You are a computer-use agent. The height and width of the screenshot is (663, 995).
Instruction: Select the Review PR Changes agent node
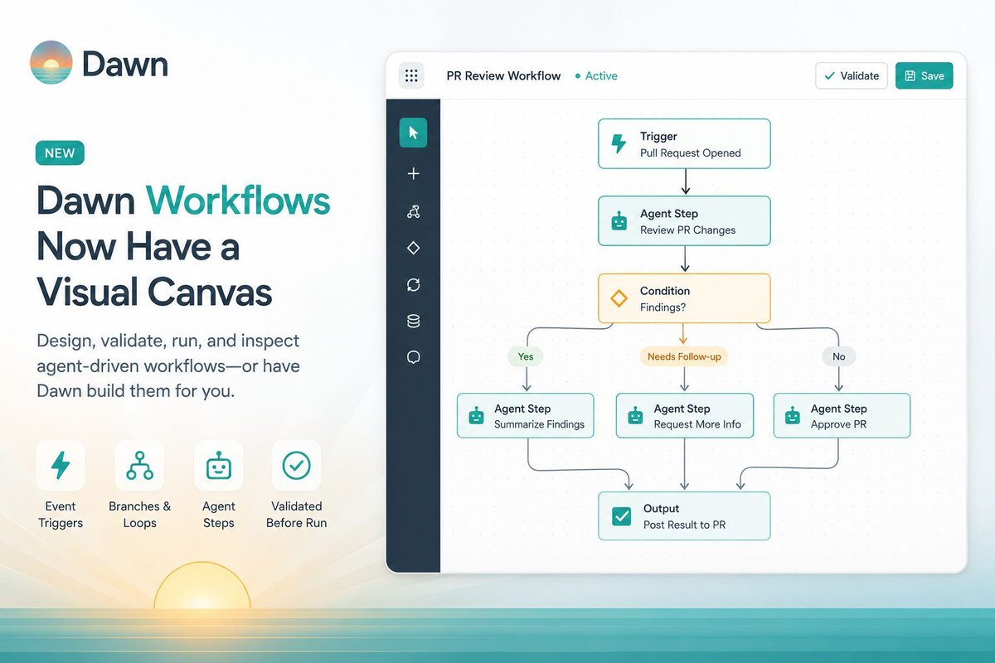pyautogui.click(x=684, y=221)
